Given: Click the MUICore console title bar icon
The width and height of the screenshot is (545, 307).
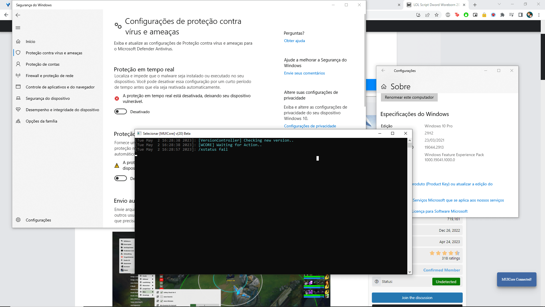Looking at the screenshot, I should coord(139,133).
